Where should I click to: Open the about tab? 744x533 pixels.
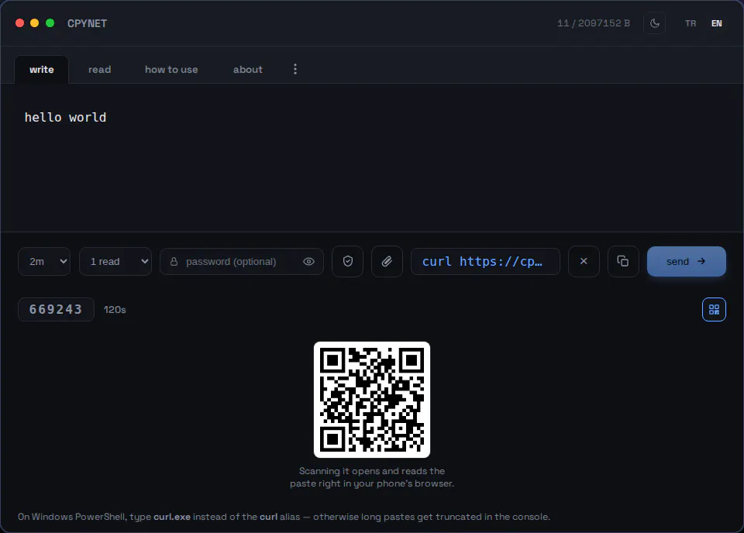click(248, 70)
